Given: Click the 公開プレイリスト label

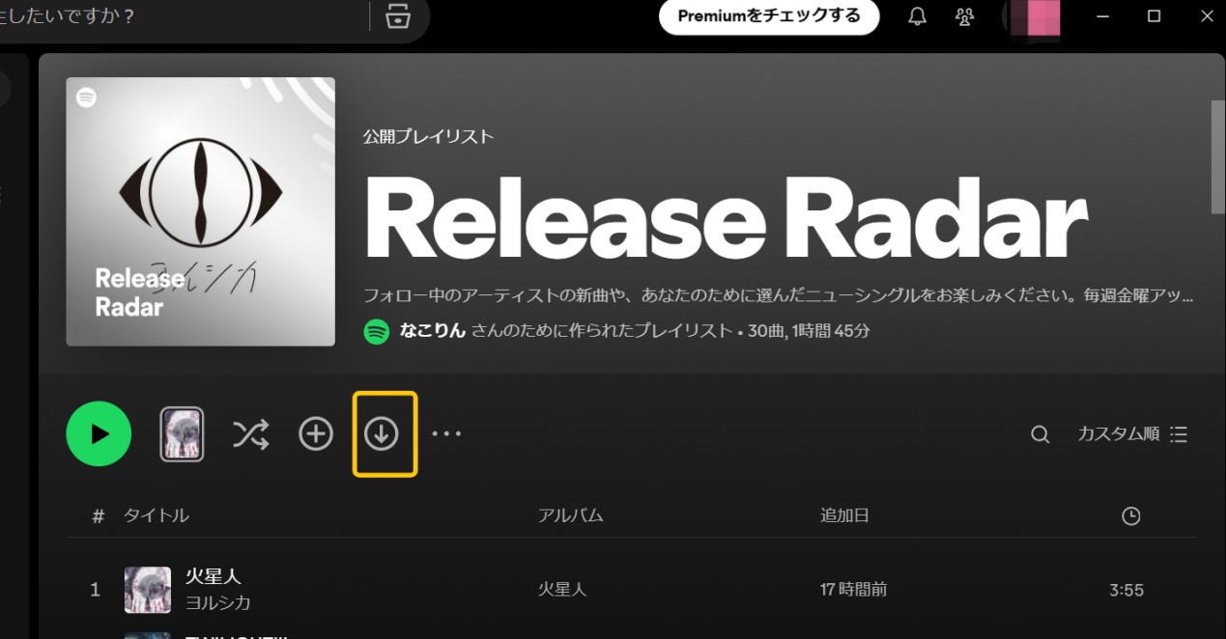Looking at the screenshot, I should point(428,137).
